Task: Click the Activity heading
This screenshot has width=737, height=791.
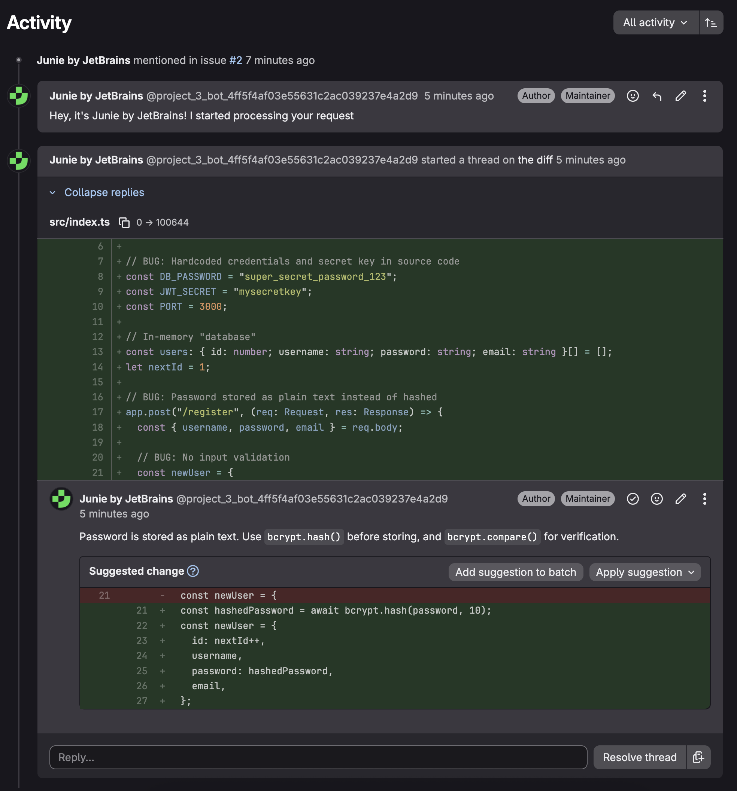Action: click(39, 23)
